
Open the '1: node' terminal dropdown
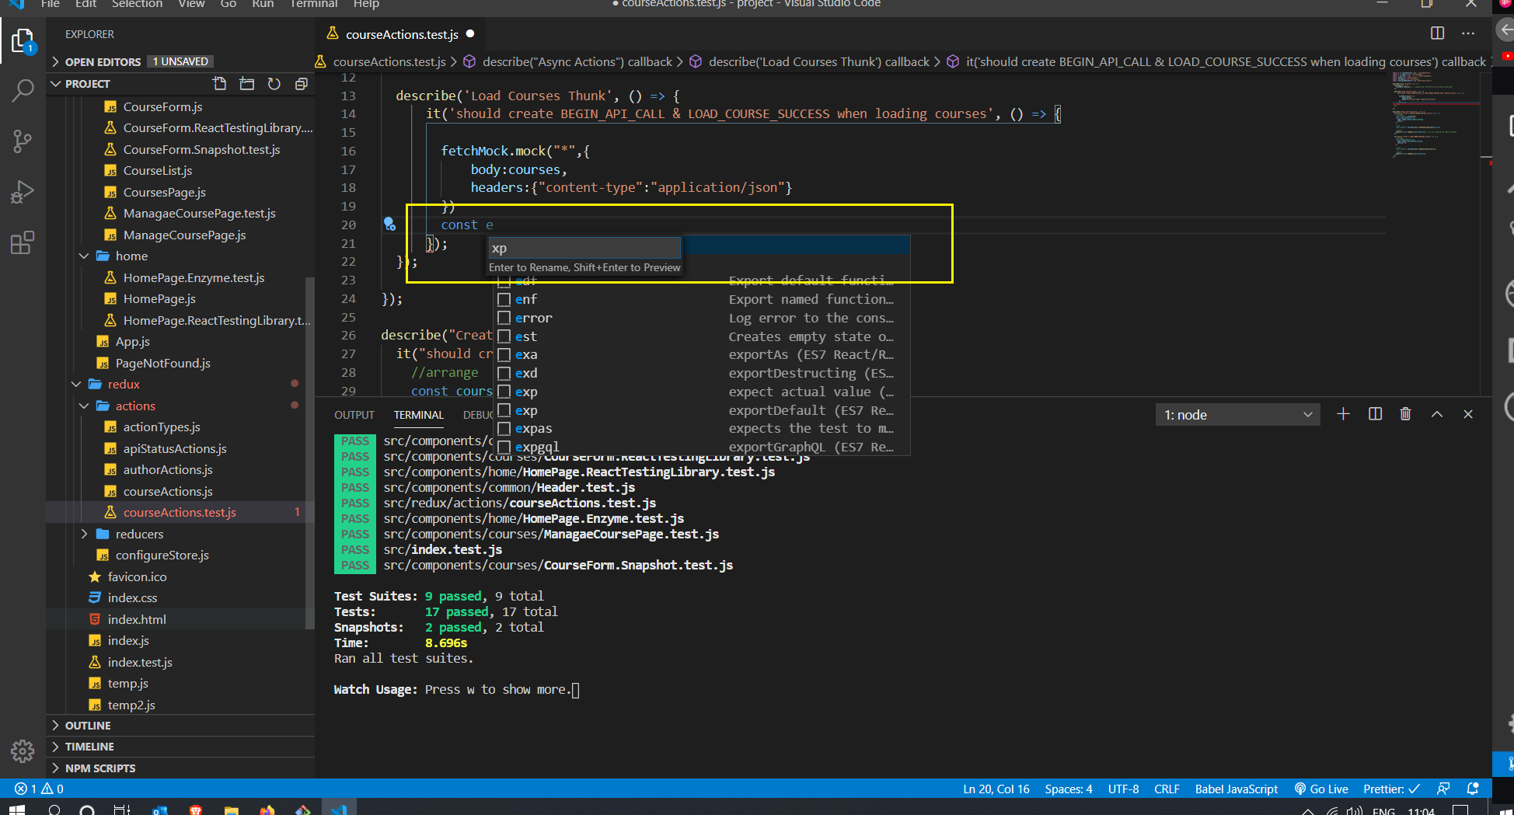pos(1238,415)
